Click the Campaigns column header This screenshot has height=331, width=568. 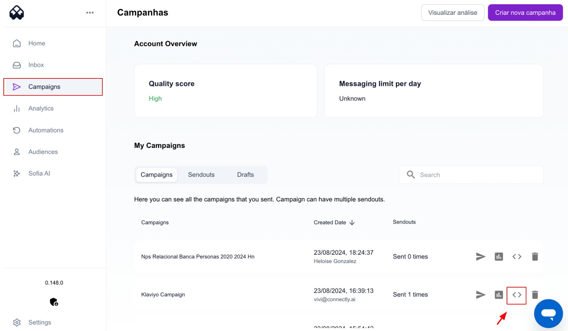click(x=155, y=223)
